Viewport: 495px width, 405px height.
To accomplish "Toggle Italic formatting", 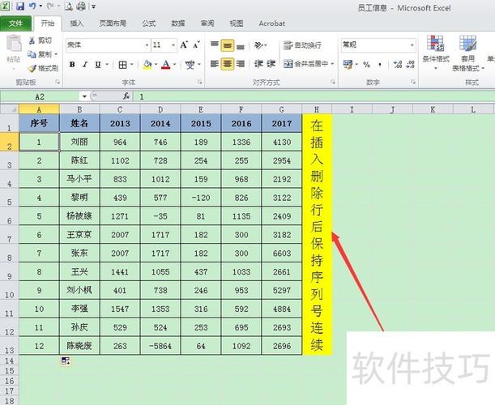I will click(85, 65).
